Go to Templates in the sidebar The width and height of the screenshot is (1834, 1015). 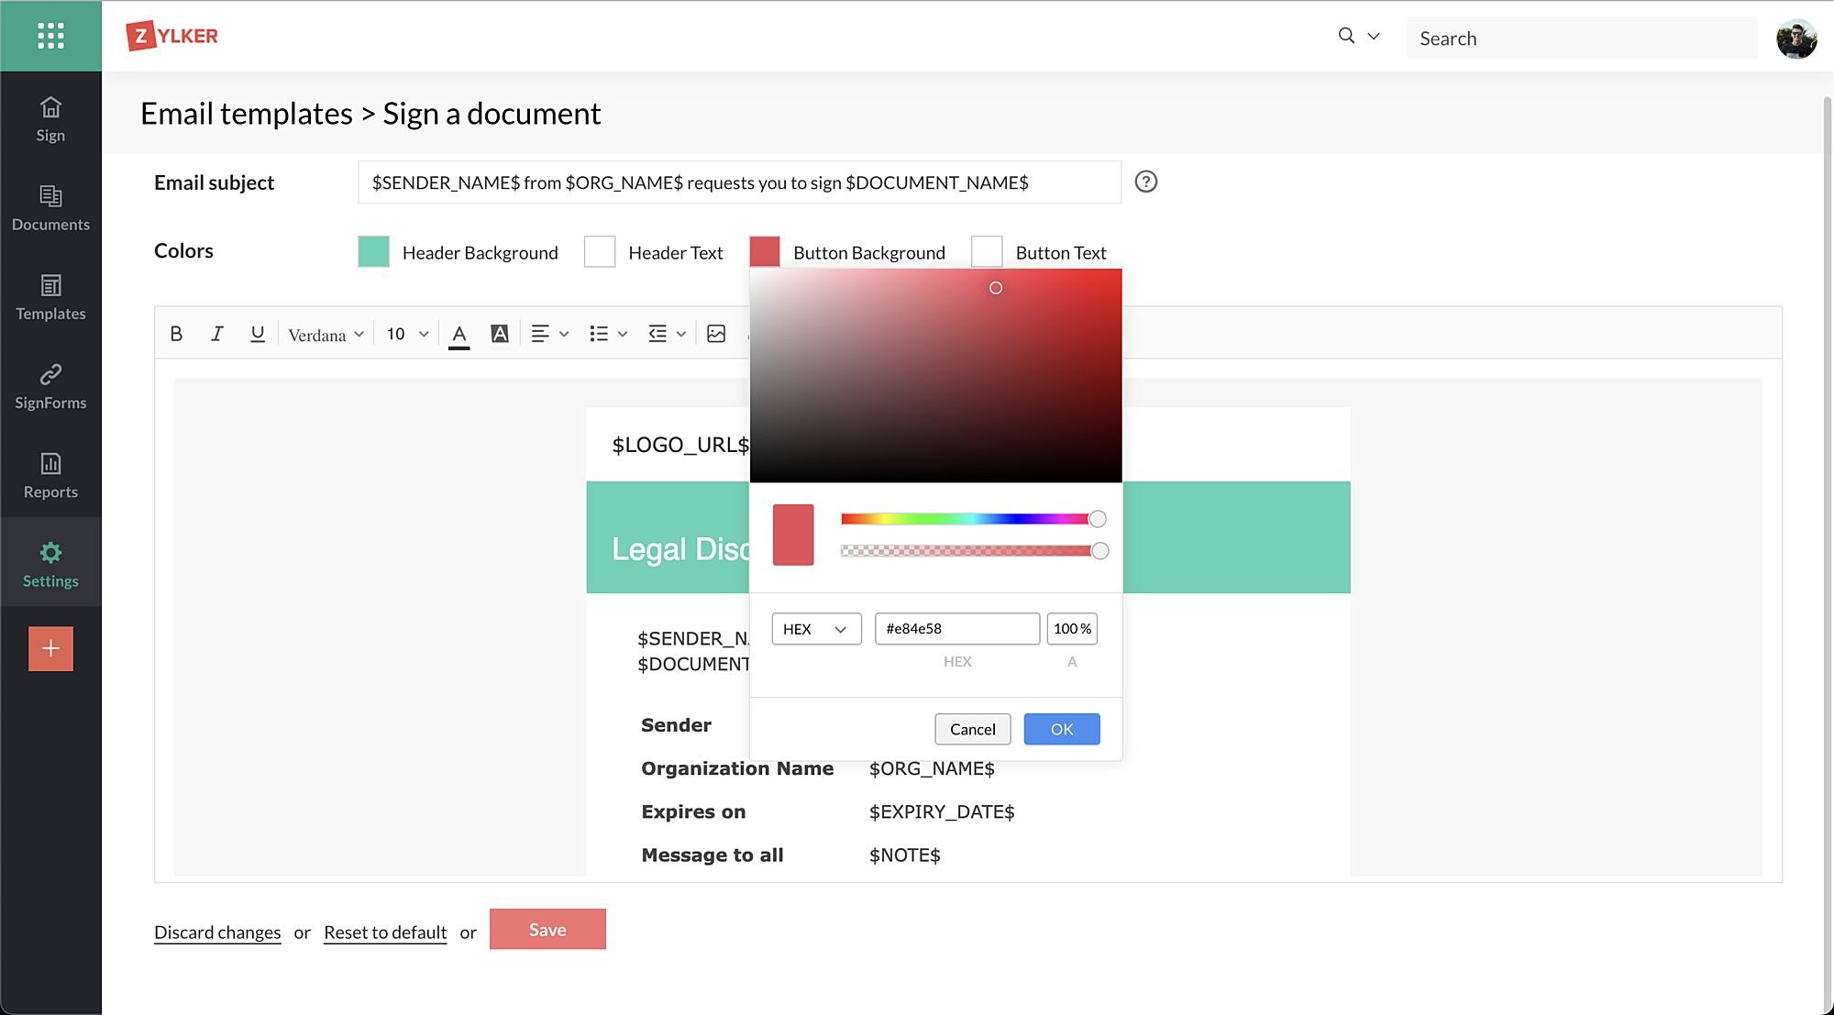click(x=50, y=297)
